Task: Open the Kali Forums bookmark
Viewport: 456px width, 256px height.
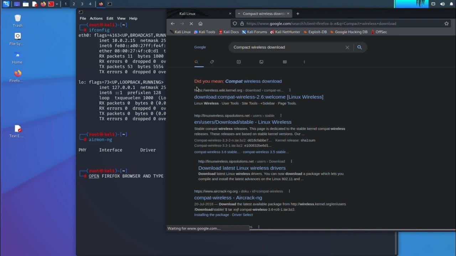Action: coord(254,32)
